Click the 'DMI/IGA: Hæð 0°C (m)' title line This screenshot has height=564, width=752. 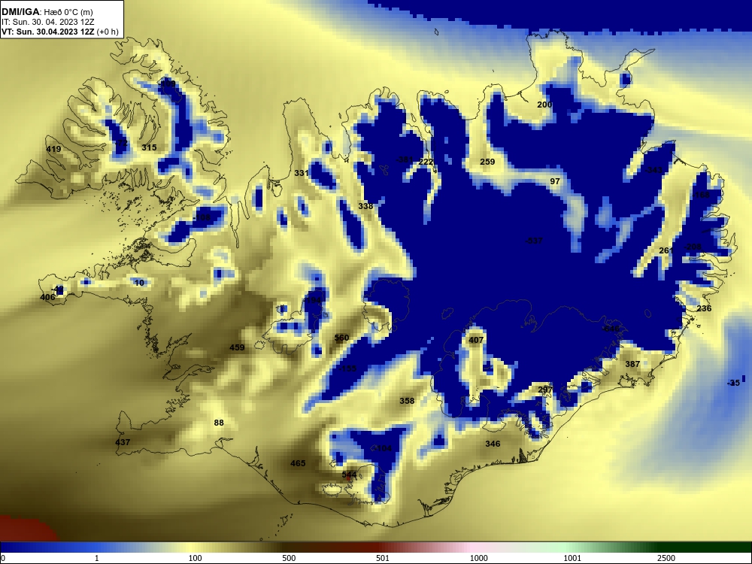point(47,12)
